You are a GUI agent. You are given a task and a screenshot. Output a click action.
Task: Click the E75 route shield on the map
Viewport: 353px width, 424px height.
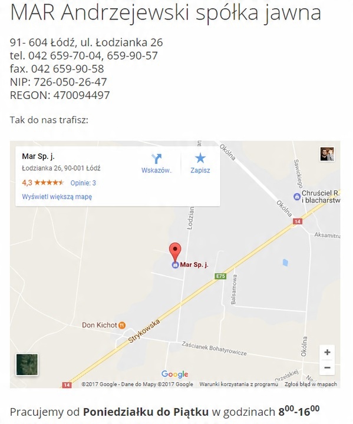220,276
